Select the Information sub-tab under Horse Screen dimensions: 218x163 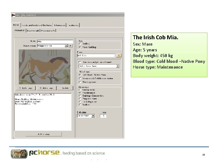click(20, 30)
